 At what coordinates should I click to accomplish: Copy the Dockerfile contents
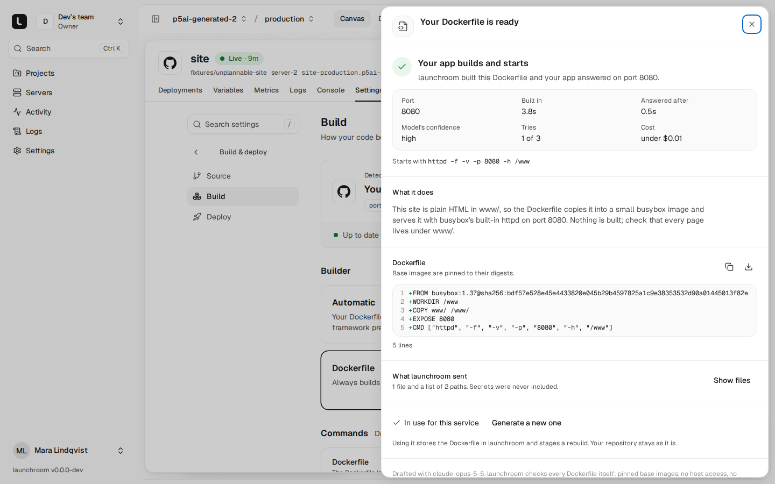coord(729,267)
